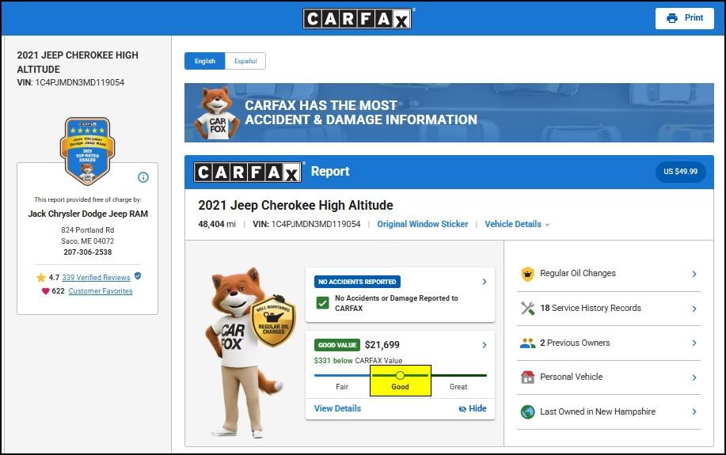Click the globe icon for Last Owned
Screen dimensions: 726x455
point(527,411)
